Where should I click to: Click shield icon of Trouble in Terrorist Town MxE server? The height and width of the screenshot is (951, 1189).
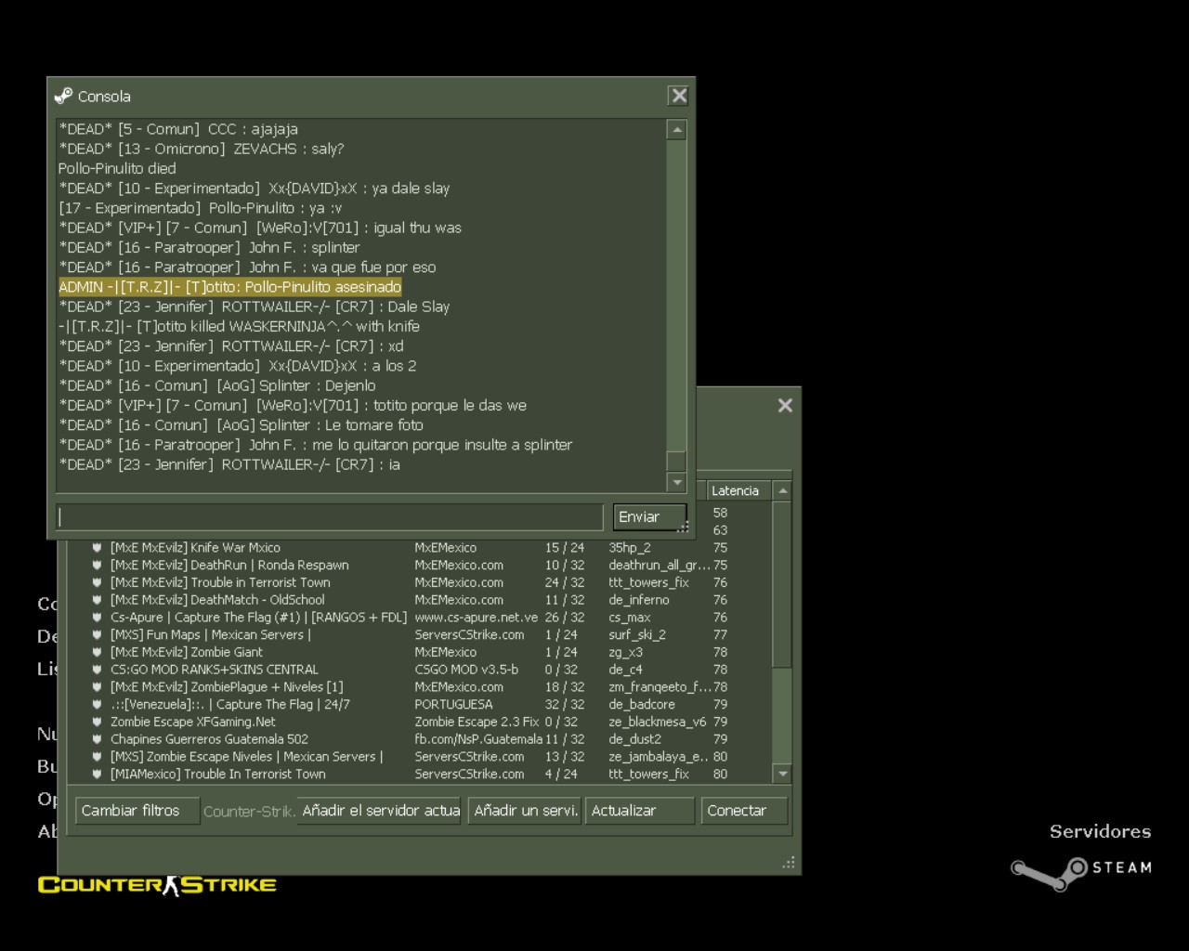coord(97,582)
